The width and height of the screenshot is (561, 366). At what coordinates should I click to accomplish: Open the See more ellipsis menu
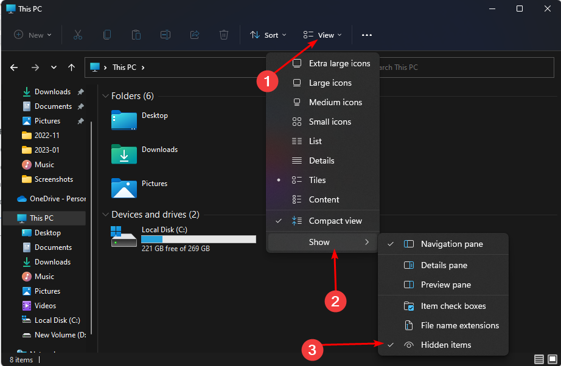366,35
